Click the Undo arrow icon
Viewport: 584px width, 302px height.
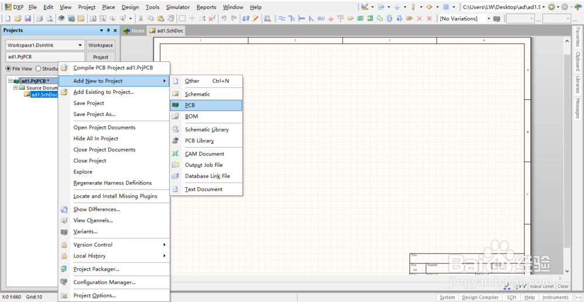224,18
